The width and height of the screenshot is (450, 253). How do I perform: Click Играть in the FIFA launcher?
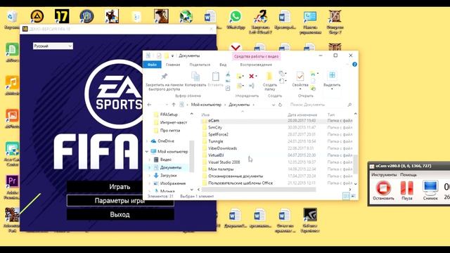(120, 187)
